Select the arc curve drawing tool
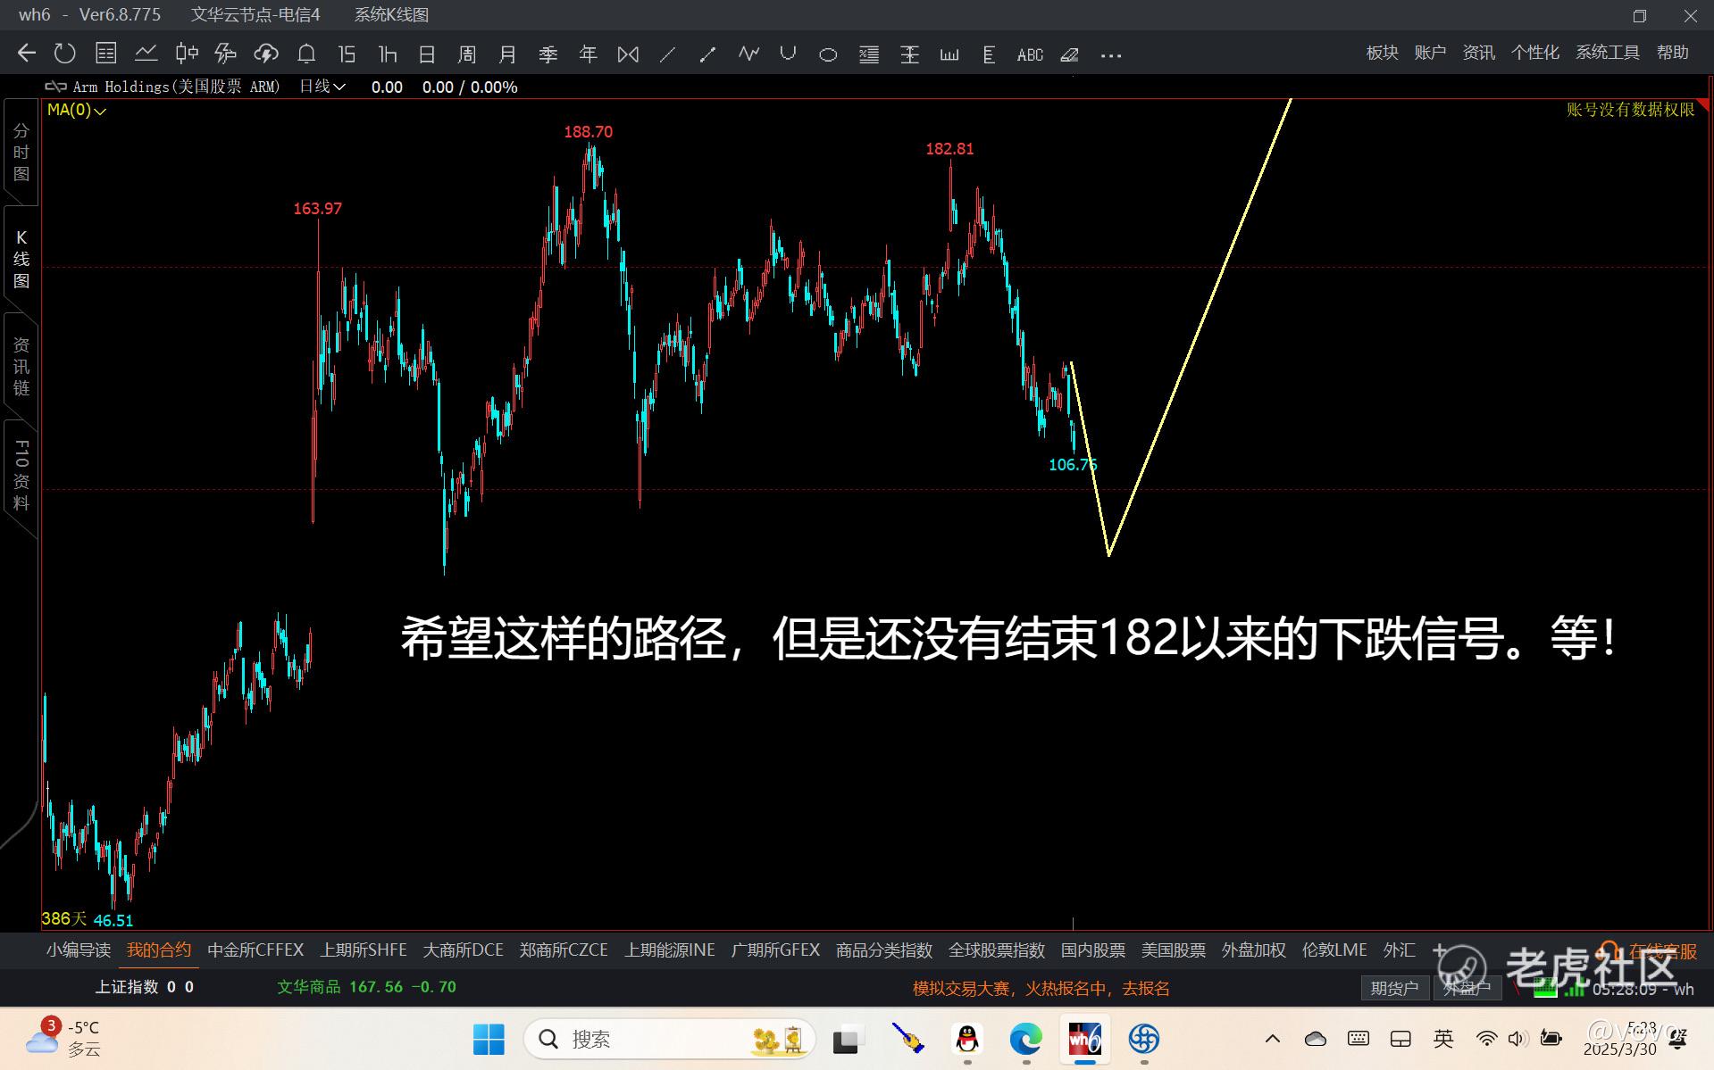Image resolution: width=1714 pixels, height=1070 pixels. pyautogui.click(x=788, y=54)
